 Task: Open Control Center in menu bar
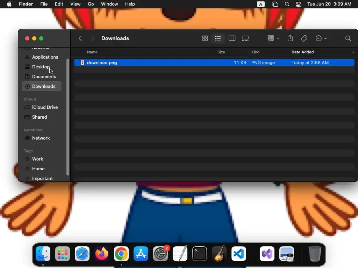[x=299, y=4]
